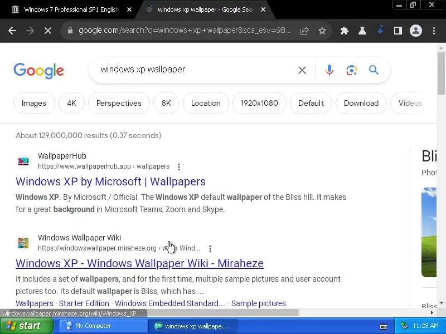Click the windows xp wallpaper taskbar item
Viewport: 446px width, 334px height.
coord(192,326)
